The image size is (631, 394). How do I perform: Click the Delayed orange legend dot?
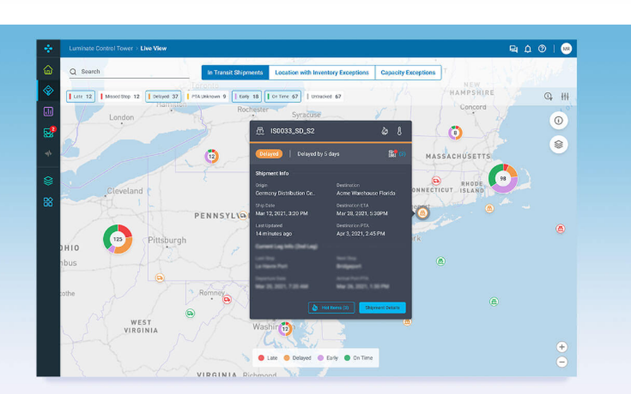[286, 358]
